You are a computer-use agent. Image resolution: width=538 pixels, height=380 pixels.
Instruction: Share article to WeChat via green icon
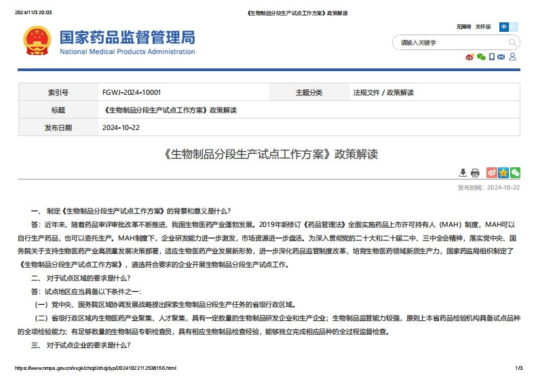[515, 173]
